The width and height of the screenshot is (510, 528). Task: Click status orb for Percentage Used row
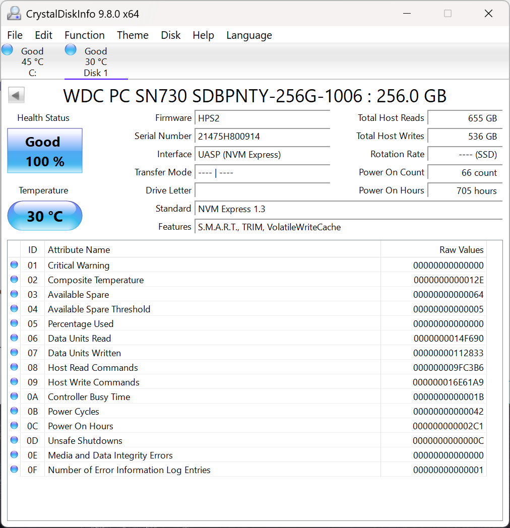click(14, 323)
